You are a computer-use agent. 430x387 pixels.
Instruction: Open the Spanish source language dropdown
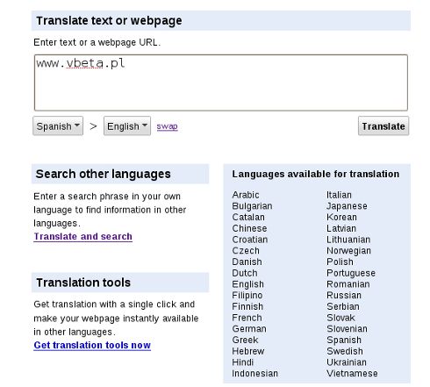click(x=58, y=126)
